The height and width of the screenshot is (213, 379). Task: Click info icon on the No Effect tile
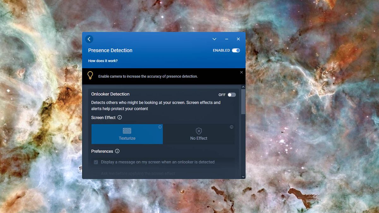tap(232, 127)
